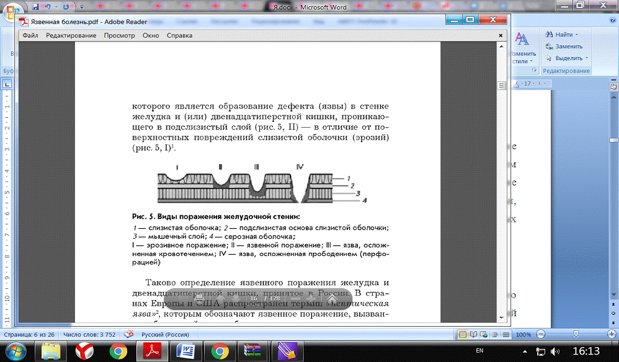Open the Файл menu in Adobe Reader
The height and width of the screenshot is (362, 619).
coord(30,35)
